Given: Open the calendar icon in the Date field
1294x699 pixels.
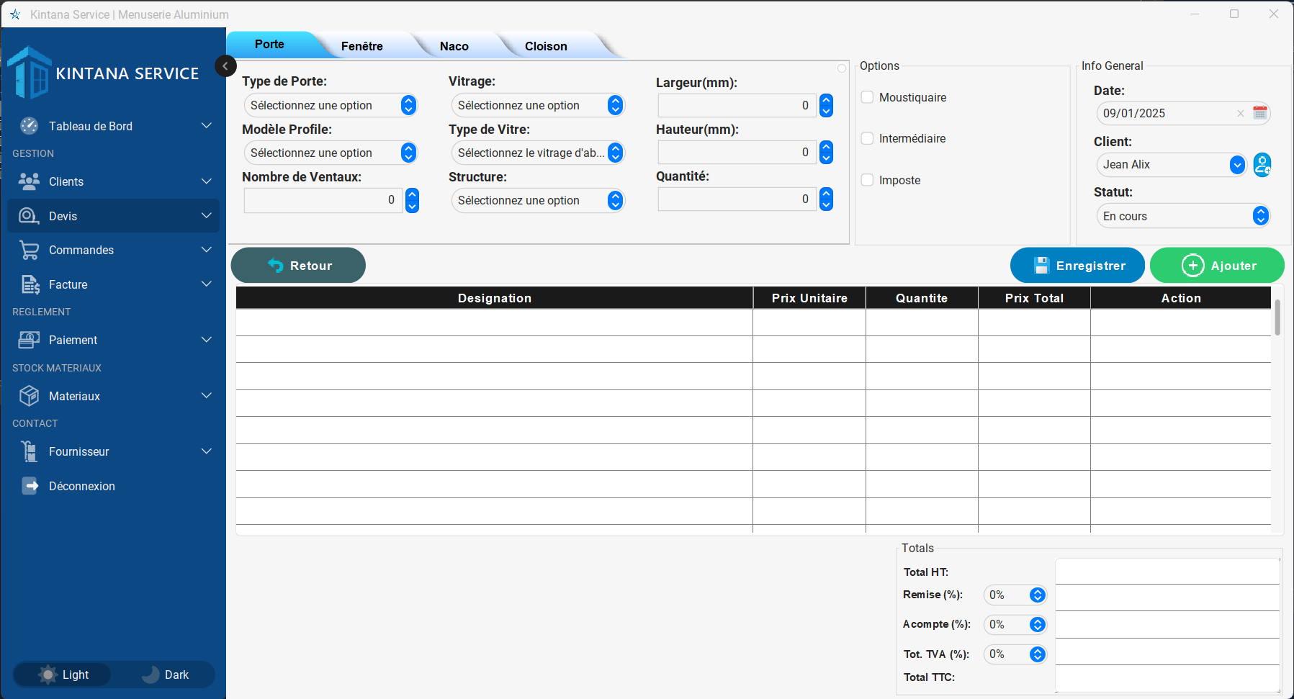Looking at the screenshot, I should [x=1261, y=113].
